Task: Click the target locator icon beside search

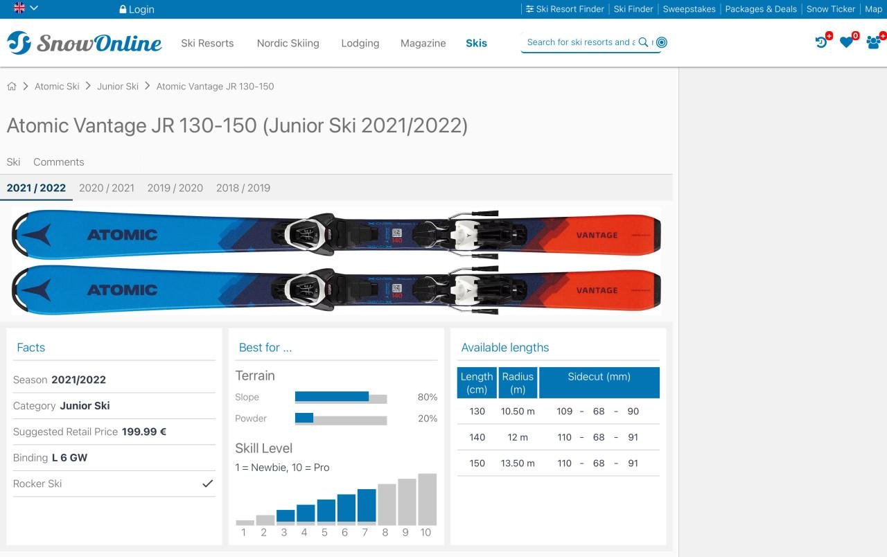Action: [661, 42]
